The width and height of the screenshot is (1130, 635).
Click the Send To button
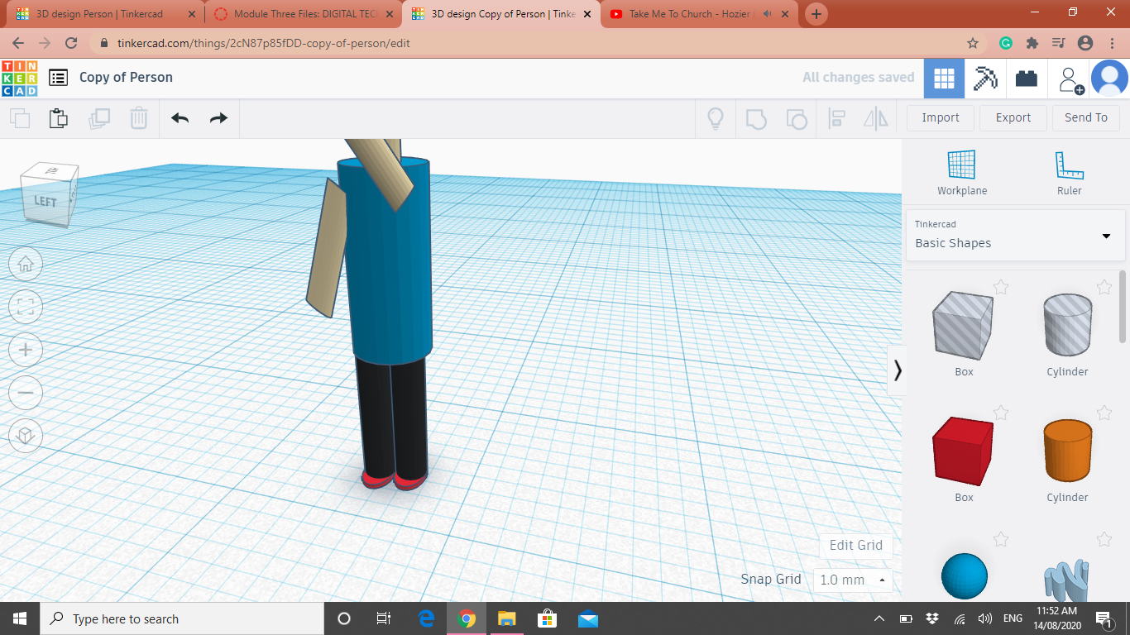[1086, 117]
